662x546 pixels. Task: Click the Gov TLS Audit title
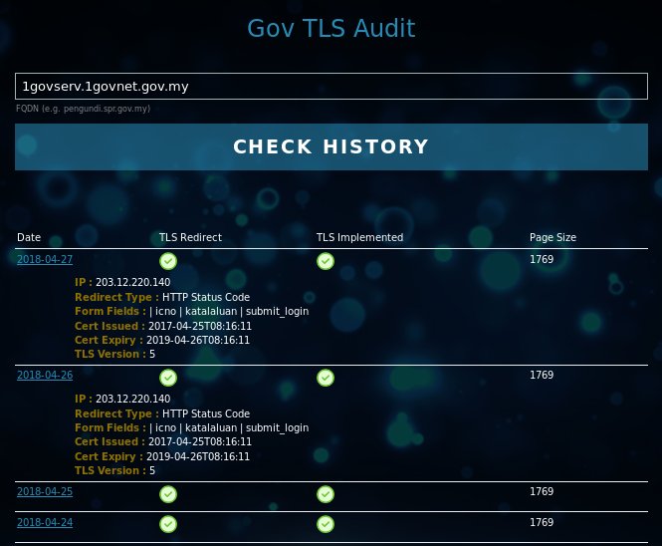pos(331,28)
